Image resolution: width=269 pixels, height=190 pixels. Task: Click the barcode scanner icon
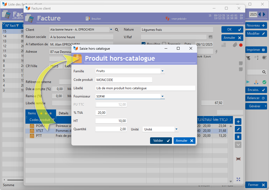(x=238, y=159)
